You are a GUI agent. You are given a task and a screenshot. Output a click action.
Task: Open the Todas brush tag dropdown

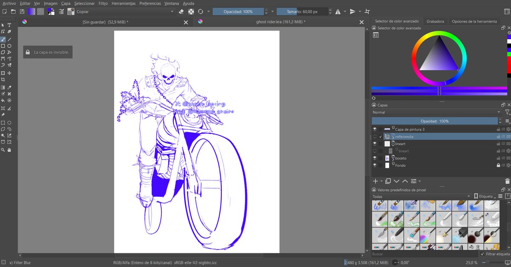421,197
